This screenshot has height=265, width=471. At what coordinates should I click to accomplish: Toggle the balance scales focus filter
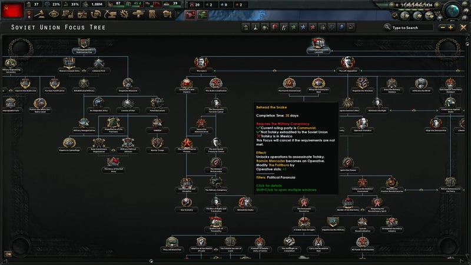pos(332,27)
